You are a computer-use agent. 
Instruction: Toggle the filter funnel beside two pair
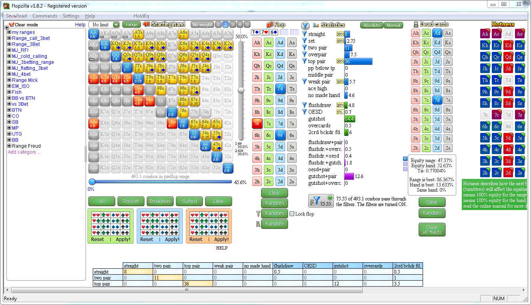[x=305, y=48]
